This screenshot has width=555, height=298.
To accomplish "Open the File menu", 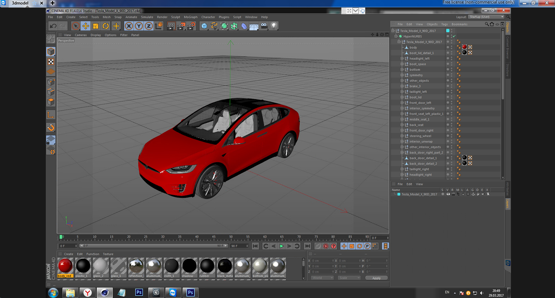I will pos(51,17).
